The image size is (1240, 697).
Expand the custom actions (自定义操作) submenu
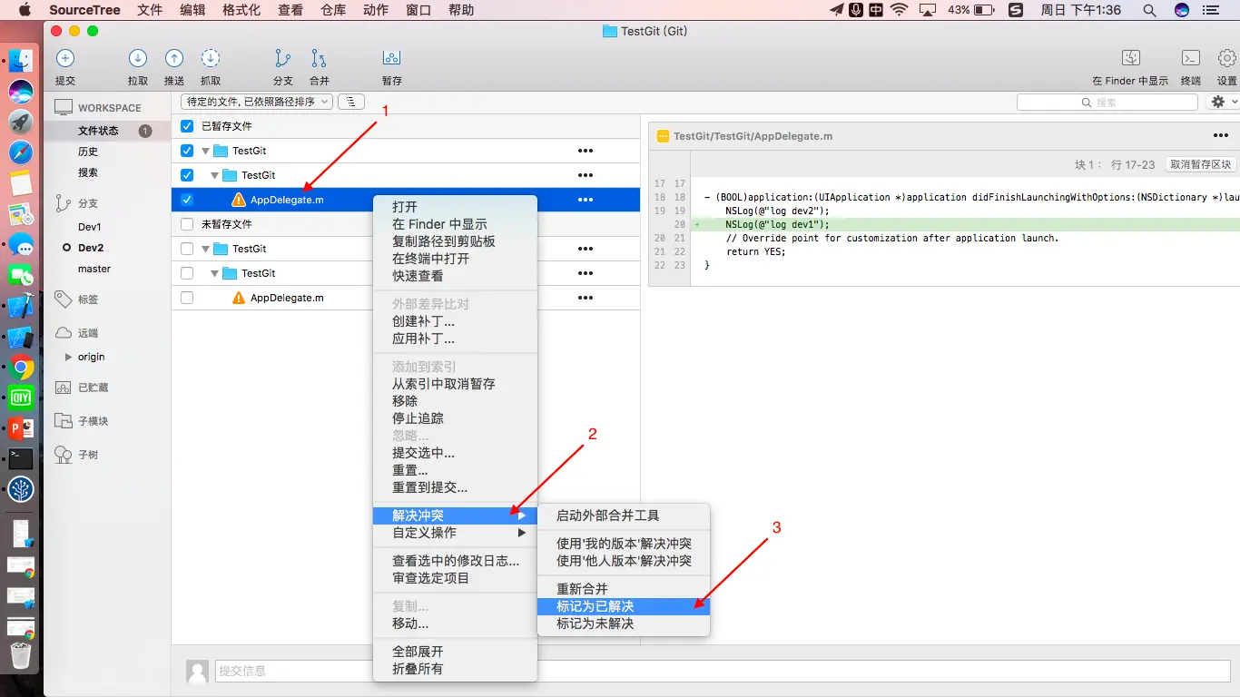coord(456,533)
